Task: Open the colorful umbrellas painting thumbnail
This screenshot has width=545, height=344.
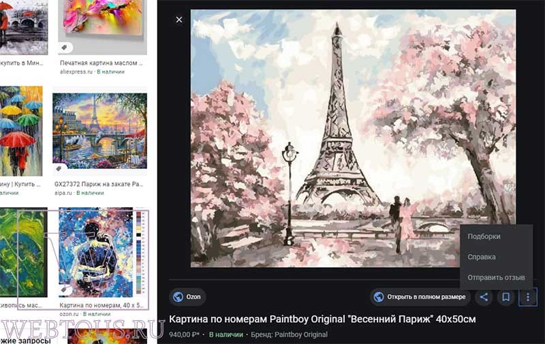Action: (21, 131)
